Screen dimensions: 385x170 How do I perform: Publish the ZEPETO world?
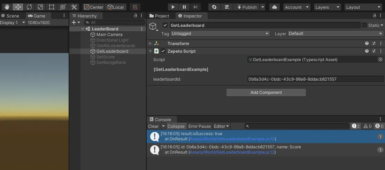point(247,7)
